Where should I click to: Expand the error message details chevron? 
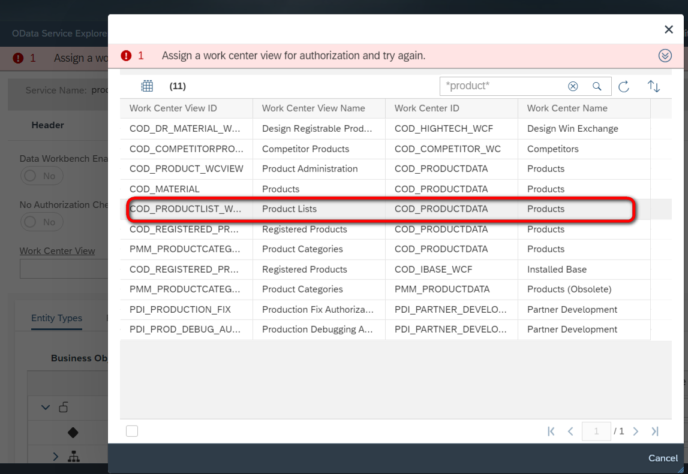(665, 56)
